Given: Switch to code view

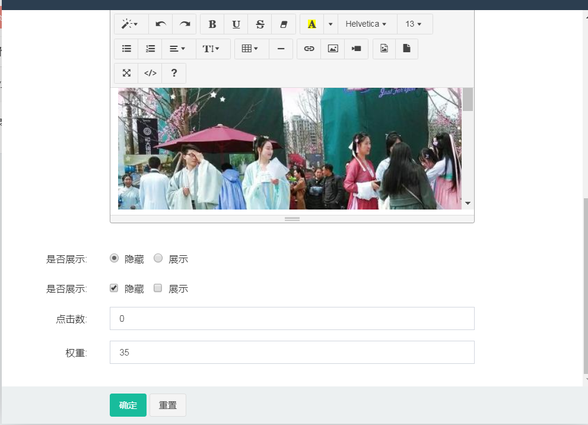Looking at the screenshot, I should pyautogui.click(x=150, y=72).
